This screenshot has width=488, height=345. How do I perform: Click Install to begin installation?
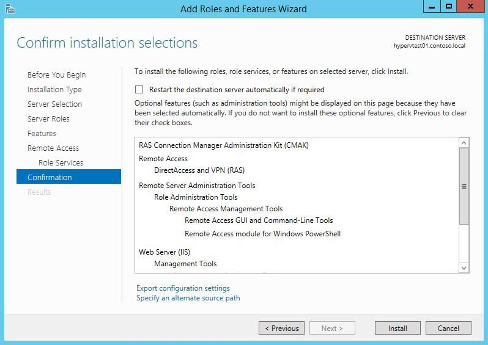click(397, 329)
